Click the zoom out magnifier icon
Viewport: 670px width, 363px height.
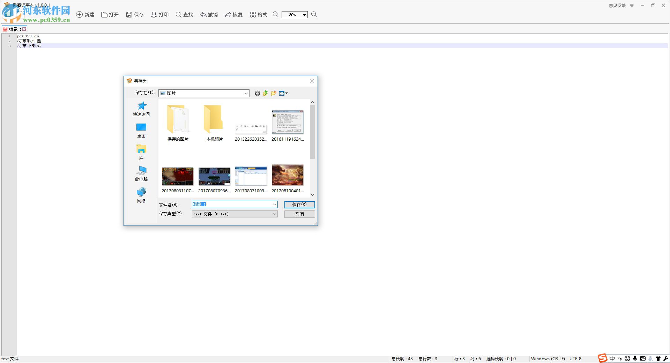[x=314, y=14]
